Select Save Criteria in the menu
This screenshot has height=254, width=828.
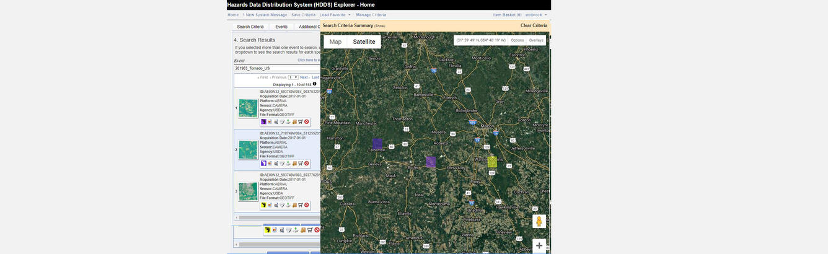pyautogui.click(x=304, y=14)
